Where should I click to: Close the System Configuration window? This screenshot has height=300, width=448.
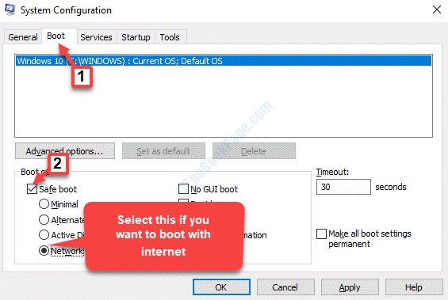437,9
